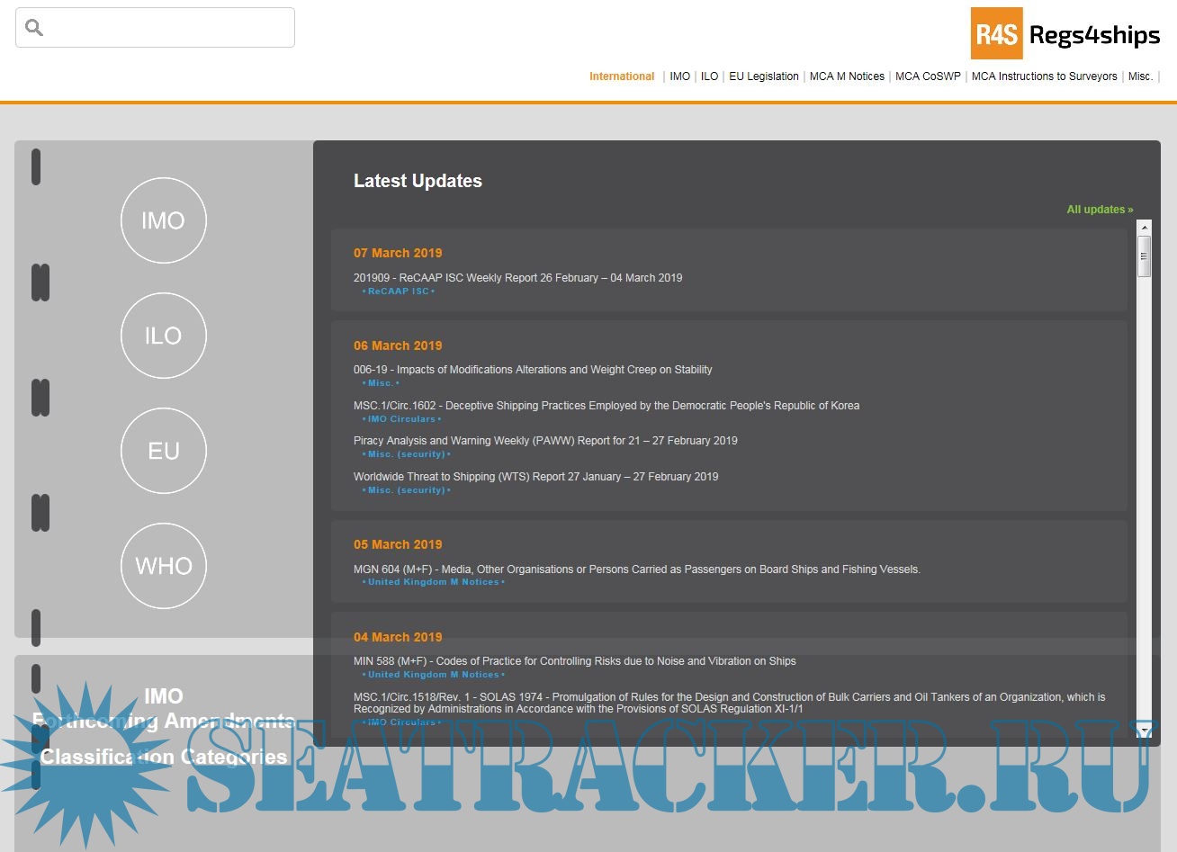This screenshot has width=1177, height=852.
Task: Click the ReCAAP ISC category tag
Action: (399, 291)
